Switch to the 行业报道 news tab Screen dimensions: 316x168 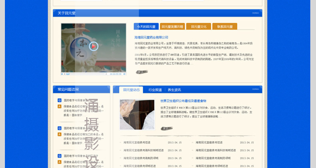click(155, 90)
